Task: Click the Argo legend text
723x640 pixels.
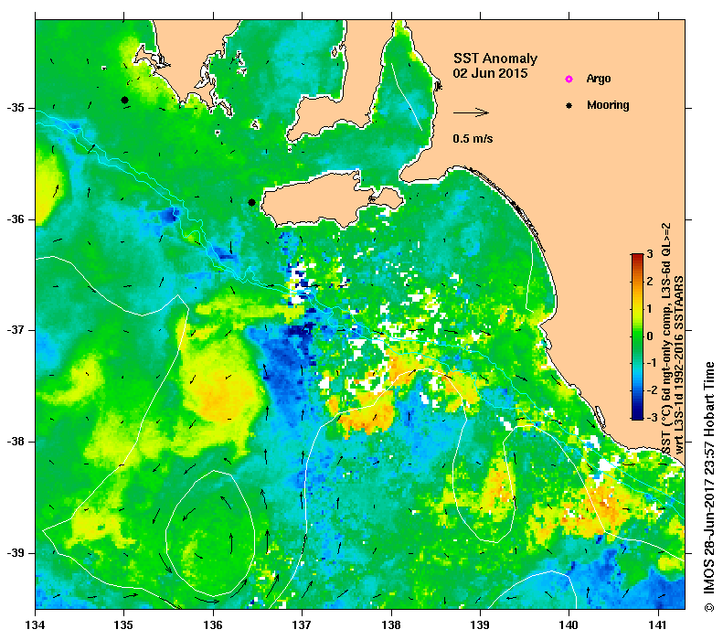Action: click(599, 79)
